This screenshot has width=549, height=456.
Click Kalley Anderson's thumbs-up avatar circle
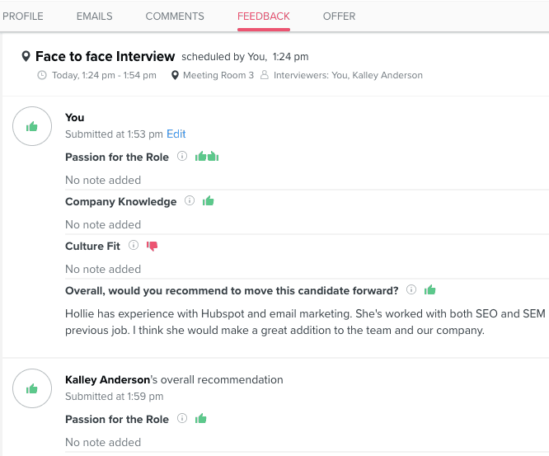(x=32, y=388)
